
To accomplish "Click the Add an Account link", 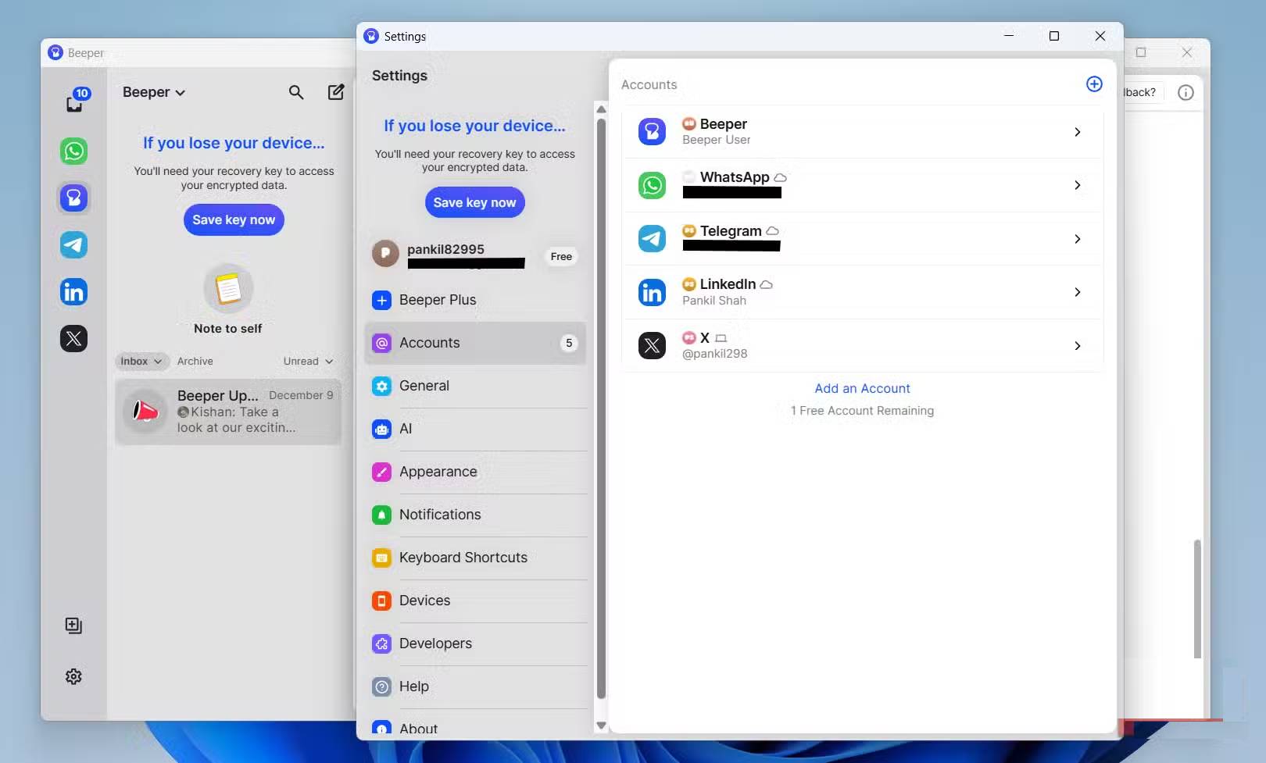I will 862,388.
